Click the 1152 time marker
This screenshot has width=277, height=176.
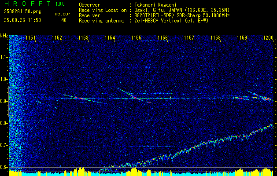tap(57, 38)
